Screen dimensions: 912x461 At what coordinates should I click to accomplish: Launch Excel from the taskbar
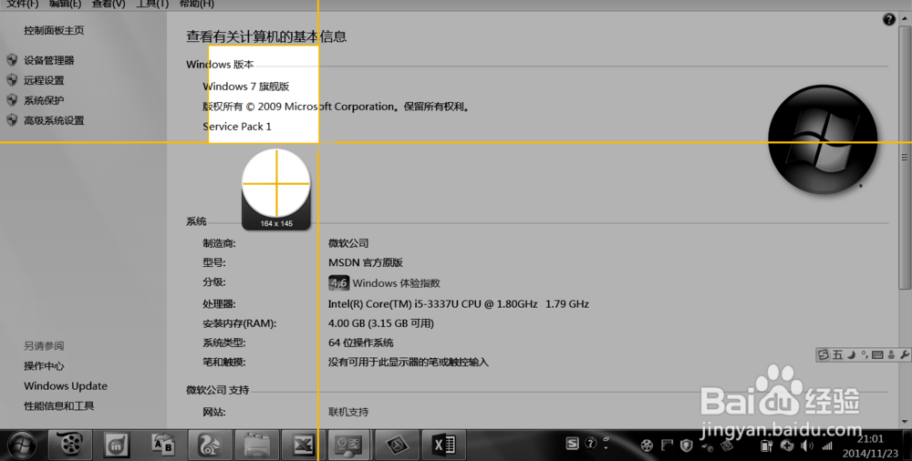(x=444, y=446)
